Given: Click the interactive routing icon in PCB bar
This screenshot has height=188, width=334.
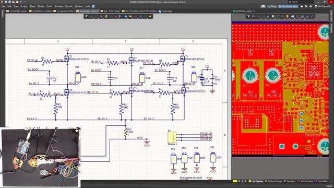Looking at the screenshot, I should [x=278, y=16].
